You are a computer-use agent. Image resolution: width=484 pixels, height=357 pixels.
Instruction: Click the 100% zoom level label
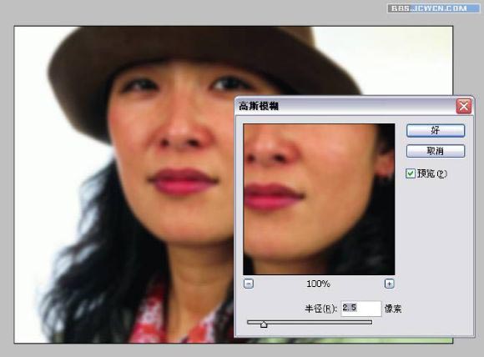point(318,284)
